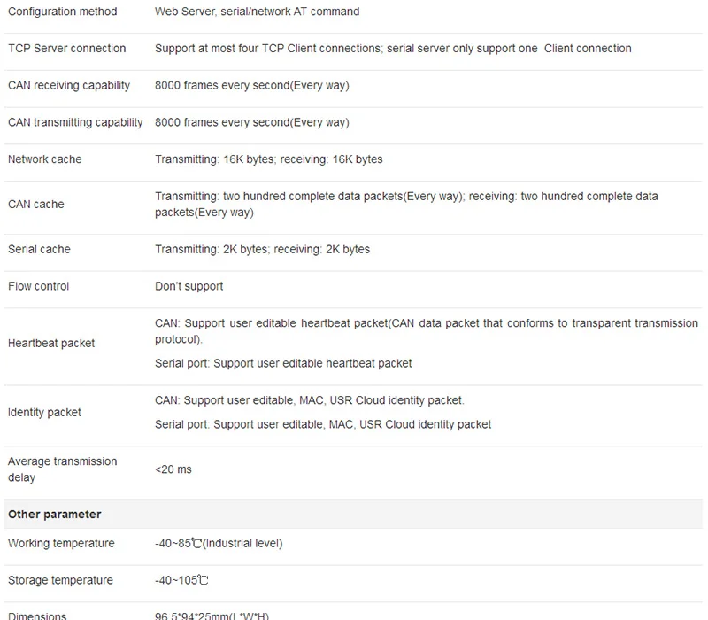Screen dimensions: 708x620
Task: Click the "<20 ms" delay value
Action: point(173,469)
